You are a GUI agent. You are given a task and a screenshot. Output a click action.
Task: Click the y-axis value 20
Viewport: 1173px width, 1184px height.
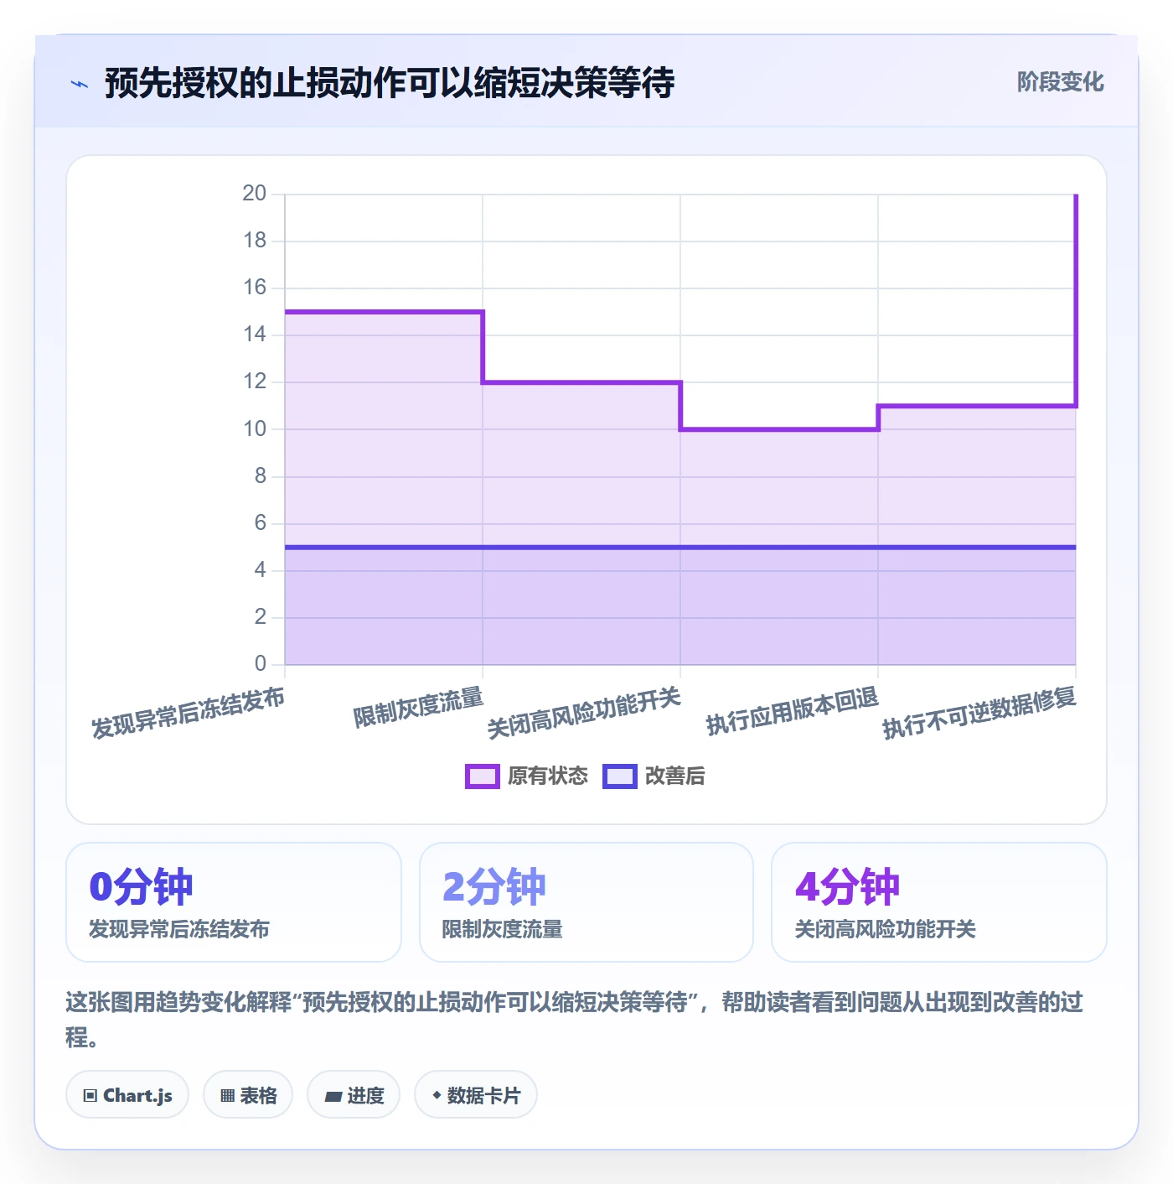click(254, 194)
